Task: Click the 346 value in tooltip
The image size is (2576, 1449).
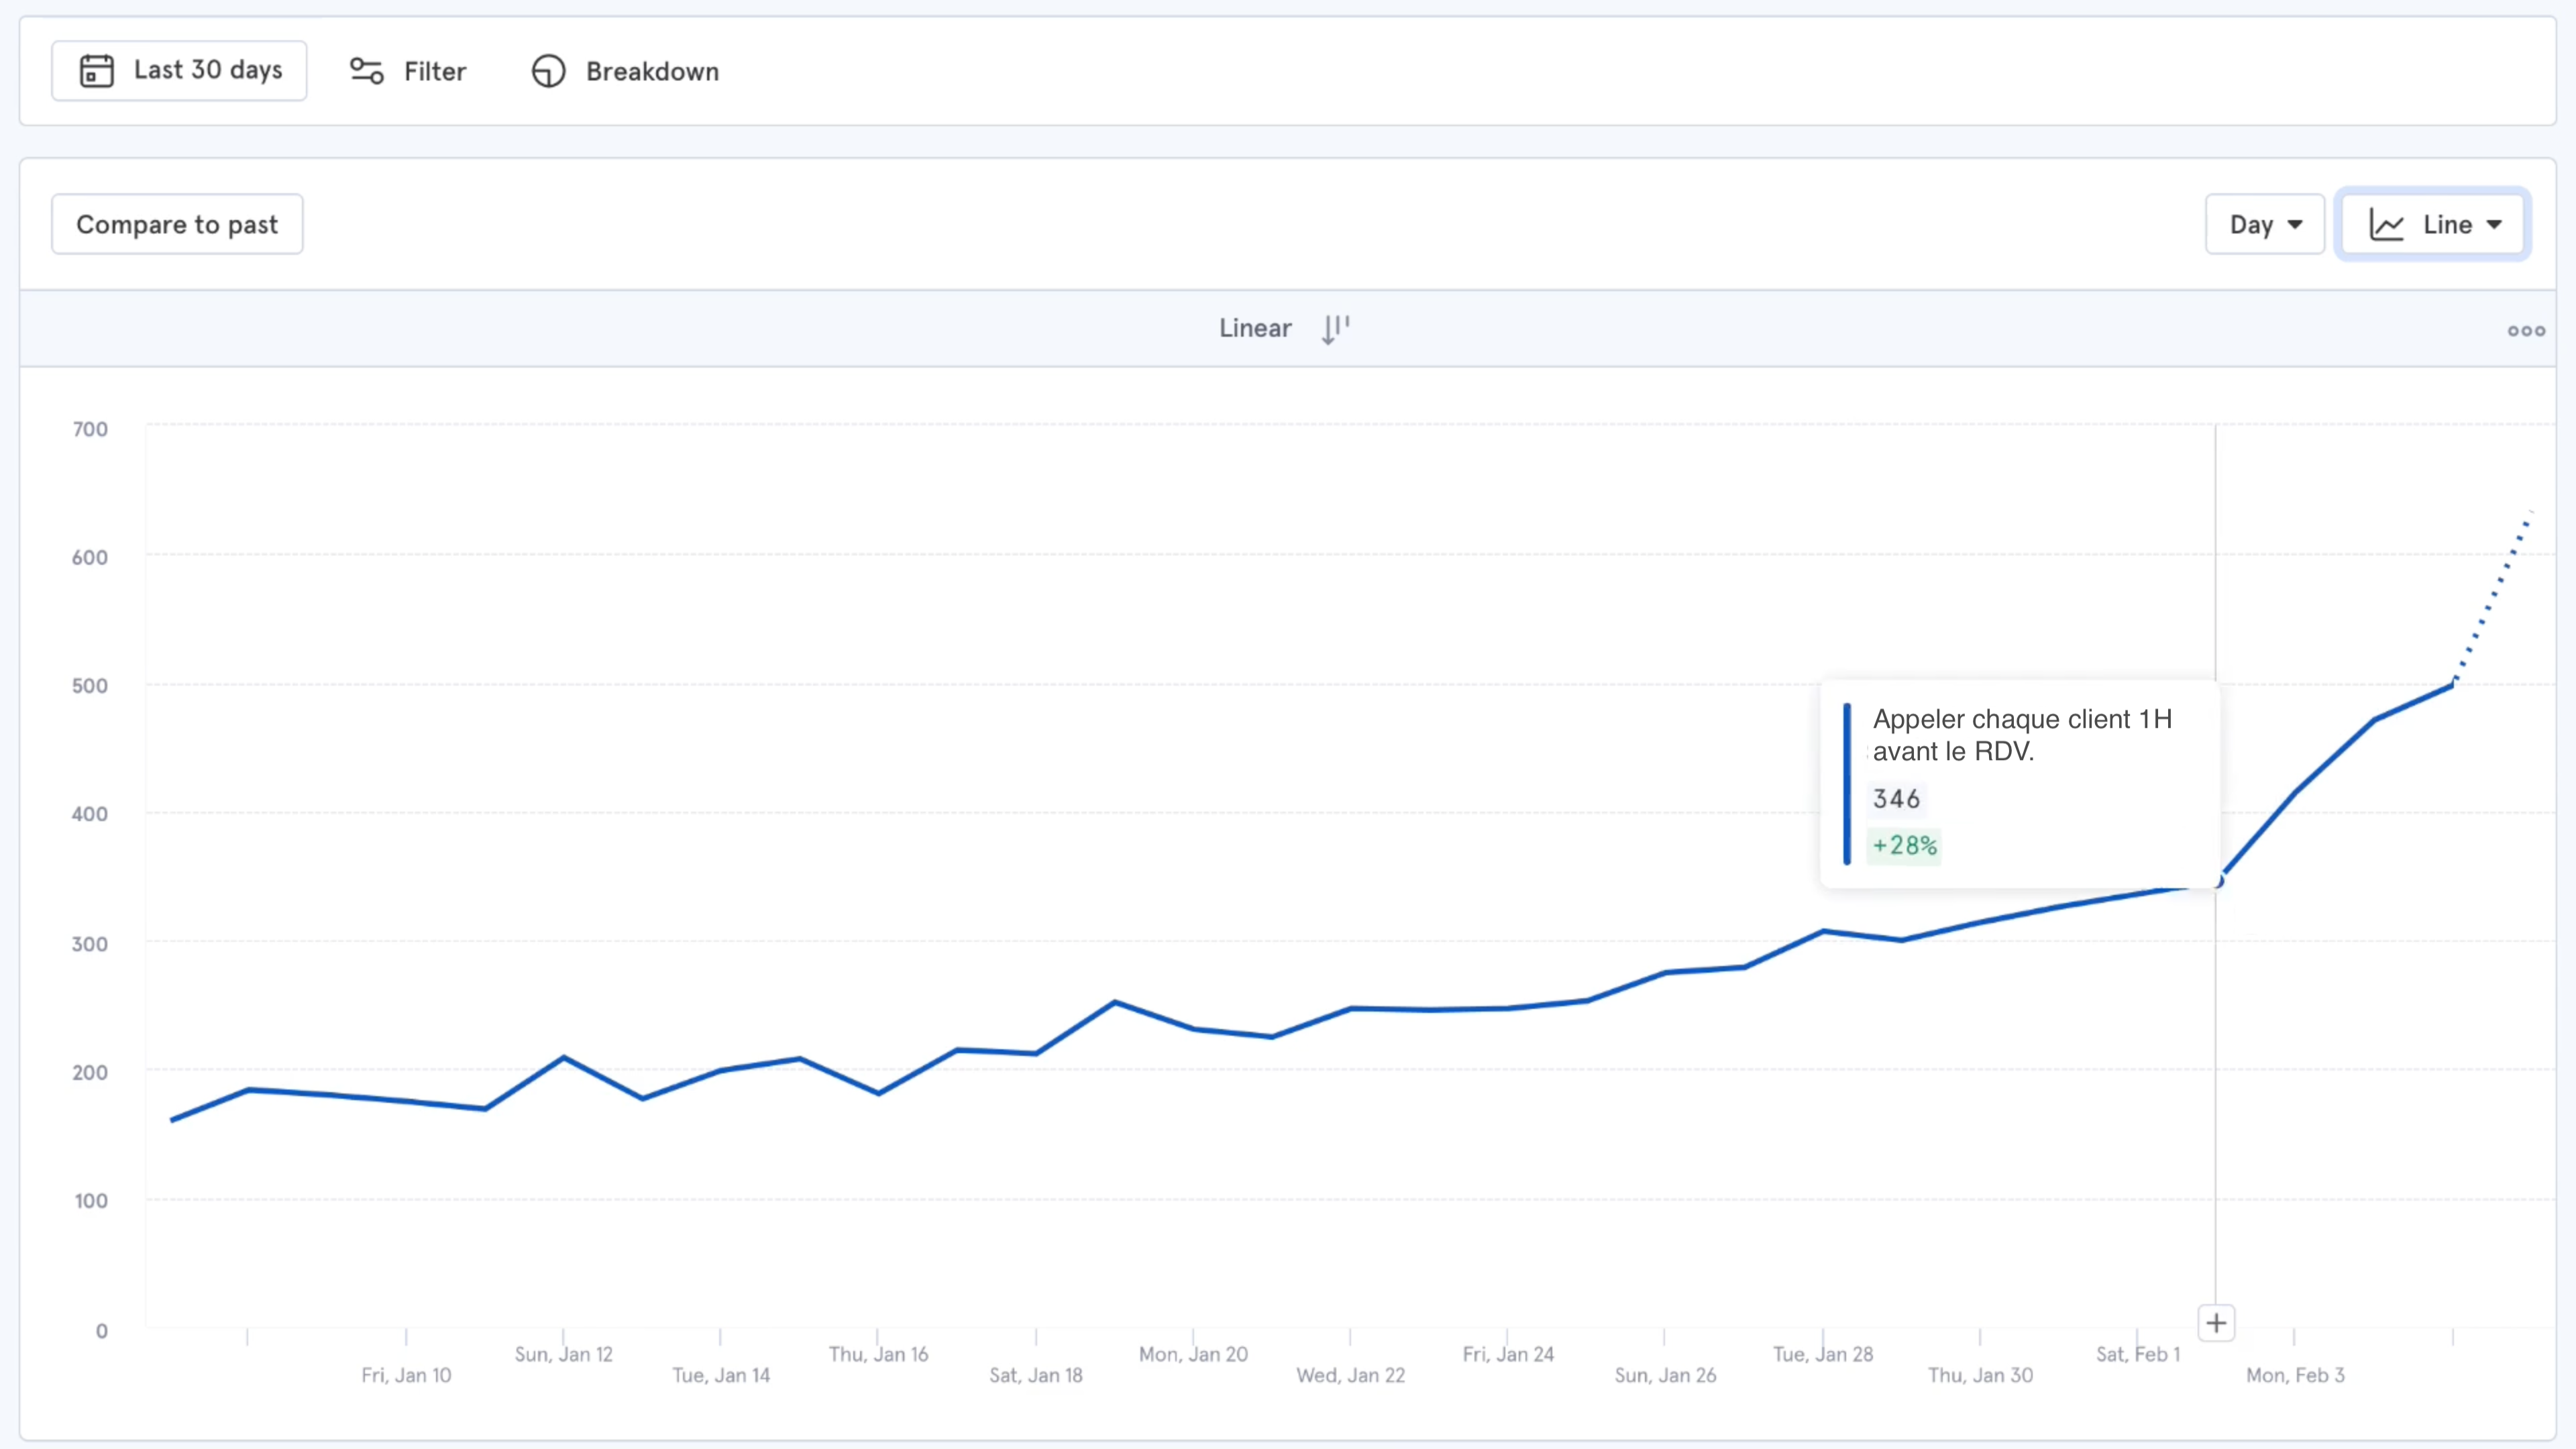Action: coord(1896,799)
